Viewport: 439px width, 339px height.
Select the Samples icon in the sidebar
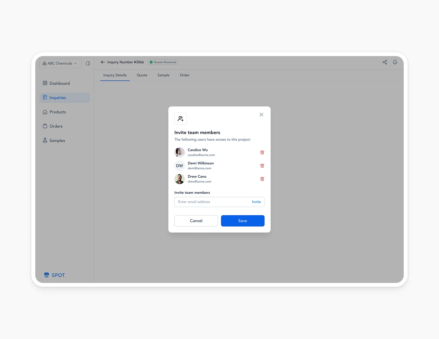pyautogui.click(x=45, y=140)
